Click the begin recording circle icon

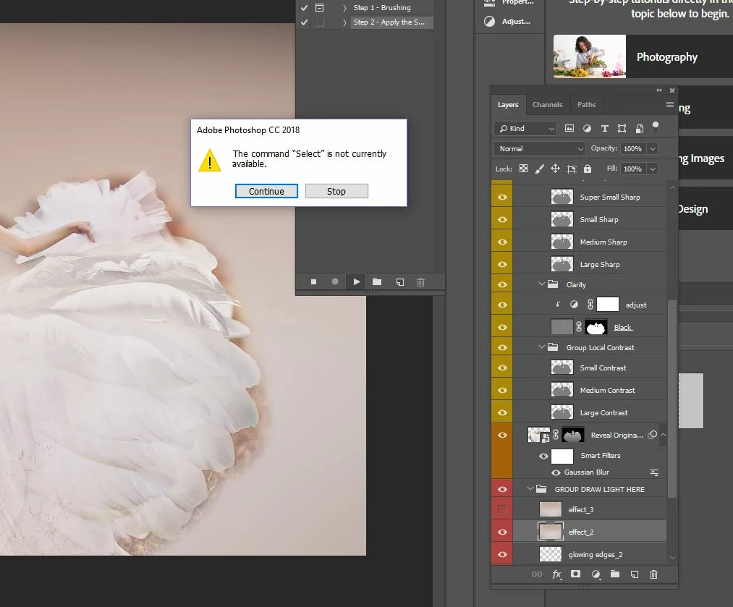click(x=335, y=281)
